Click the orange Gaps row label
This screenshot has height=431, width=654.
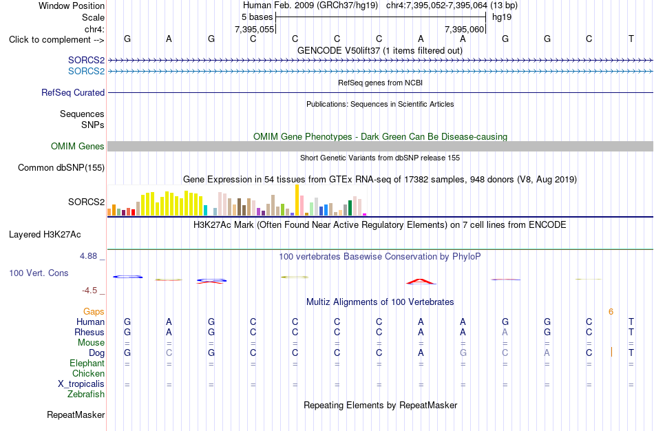coord(94,312)
